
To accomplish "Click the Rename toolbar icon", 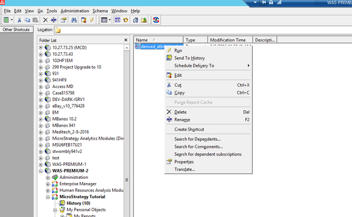I will 53,20.
